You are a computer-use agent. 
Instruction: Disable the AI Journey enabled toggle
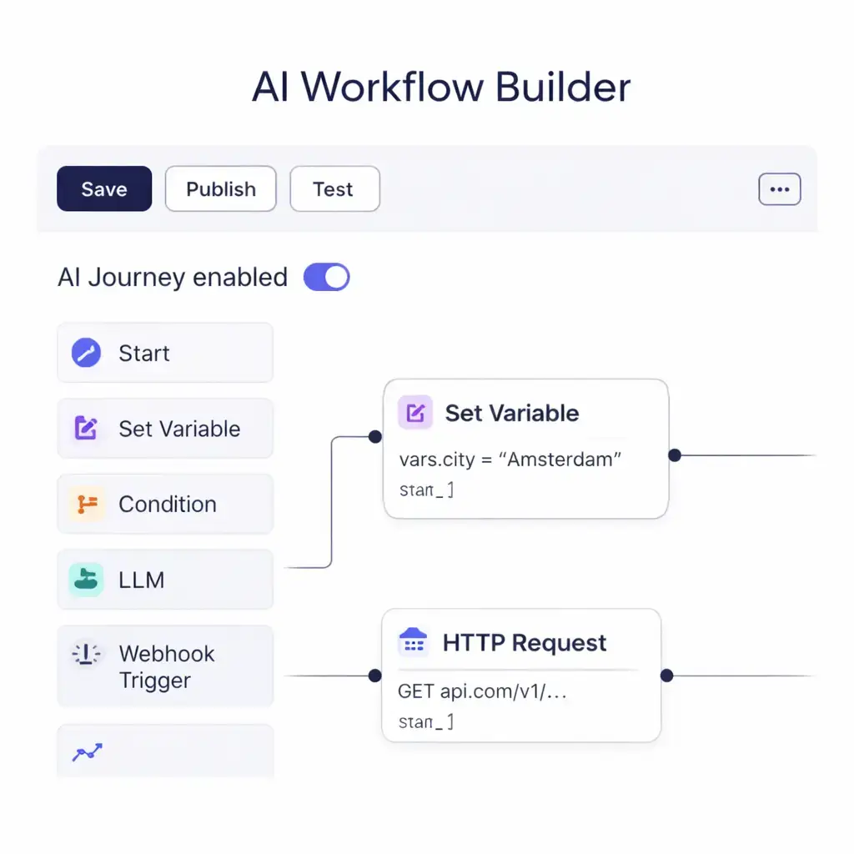tap(326, 277)
